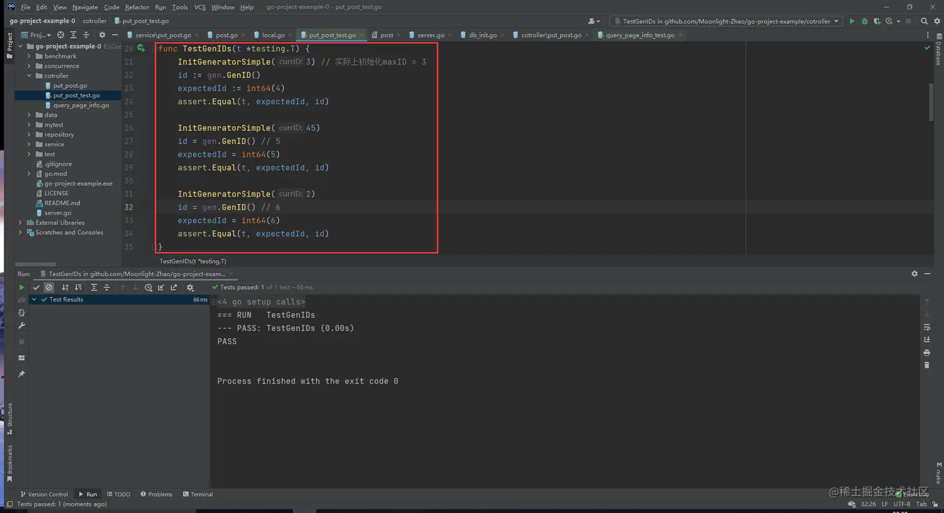Open the Problems tool window
This screenshot has height=513, width=944.
click(x=156, y=494)
